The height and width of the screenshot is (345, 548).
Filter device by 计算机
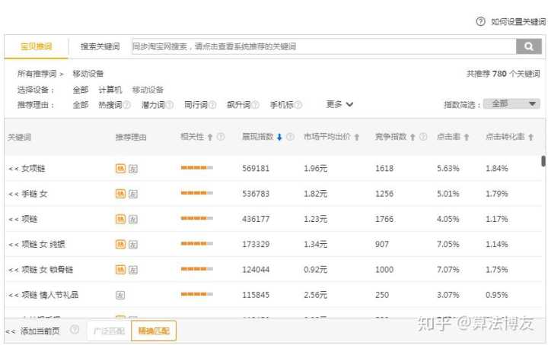coord(110,90)
